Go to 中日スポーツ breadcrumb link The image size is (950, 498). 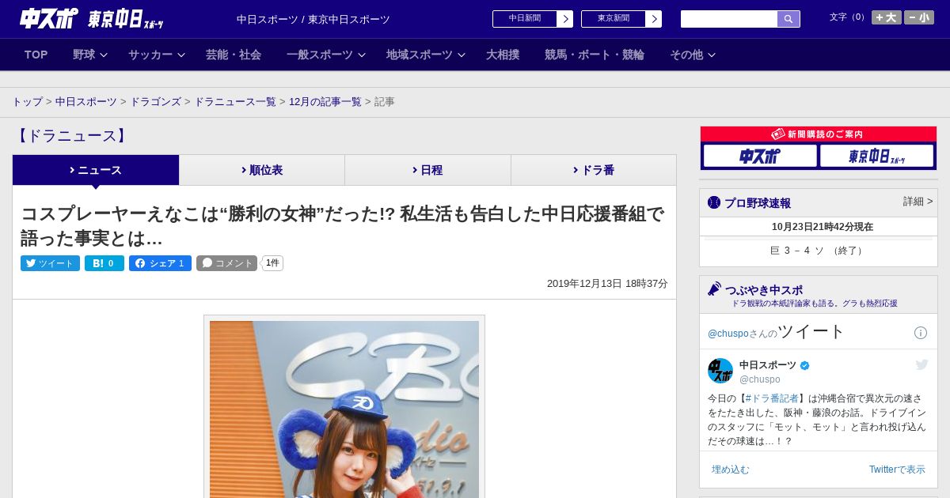click(86, 102)
